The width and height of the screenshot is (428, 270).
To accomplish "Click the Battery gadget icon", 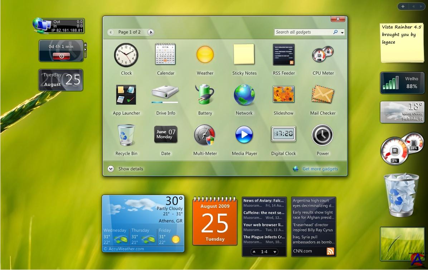I will (205, 94).
